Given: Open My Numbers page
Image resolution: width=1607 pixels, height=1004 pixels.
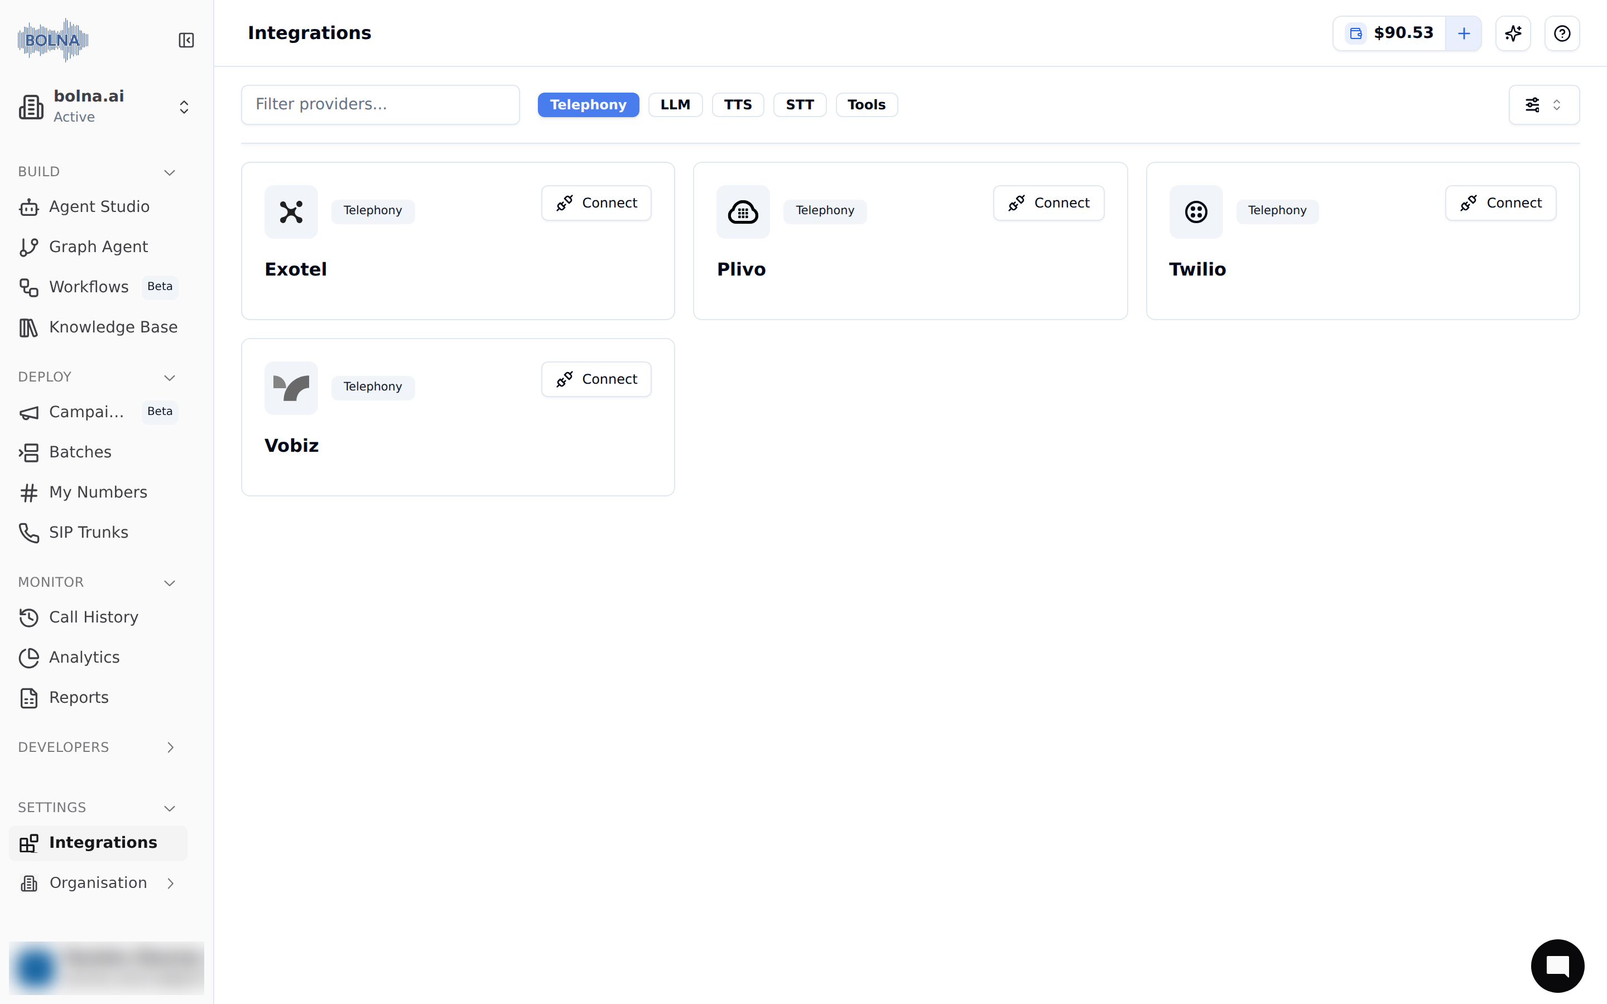Looking at the screenshot, I should (x=98, y=492).
